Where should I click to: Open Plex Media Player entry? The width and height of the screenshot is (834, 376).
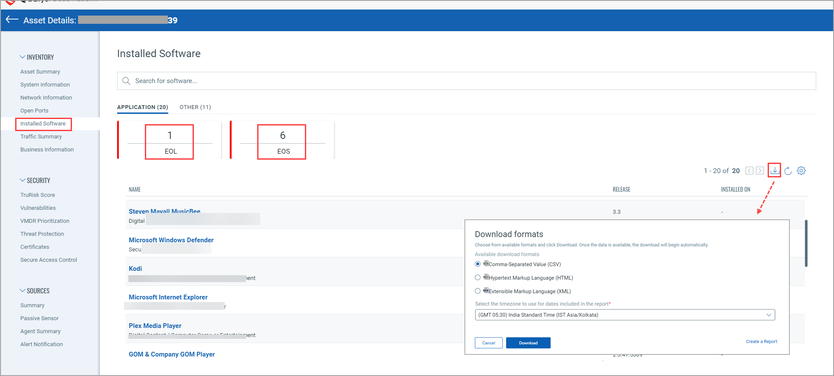(x=155, y=326)
